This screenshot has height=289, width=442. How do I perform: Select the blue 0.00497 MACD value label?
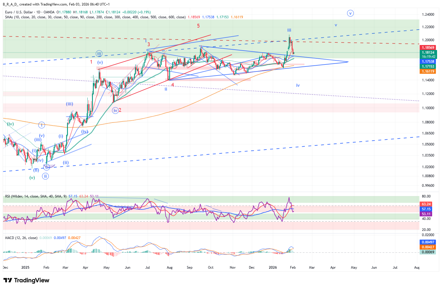pos(428,242)
